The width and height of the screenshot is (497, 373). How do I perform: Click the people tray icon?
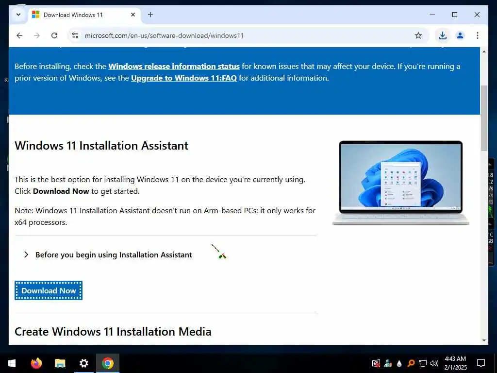[x=388, y=363]
